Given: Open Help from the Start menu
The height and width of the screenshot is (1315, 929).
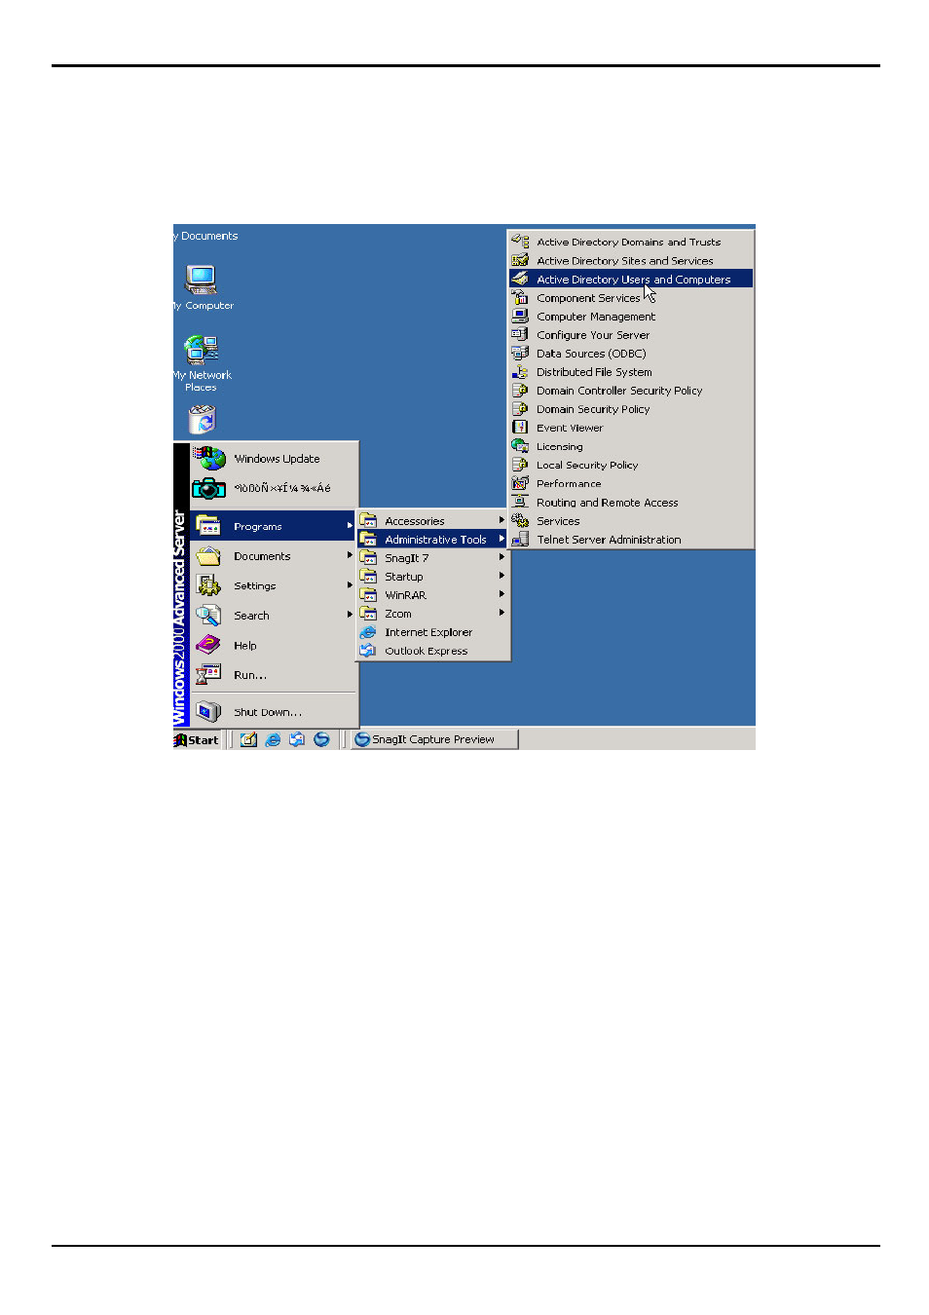Looking at the screenshot, I should coord(275,645).
